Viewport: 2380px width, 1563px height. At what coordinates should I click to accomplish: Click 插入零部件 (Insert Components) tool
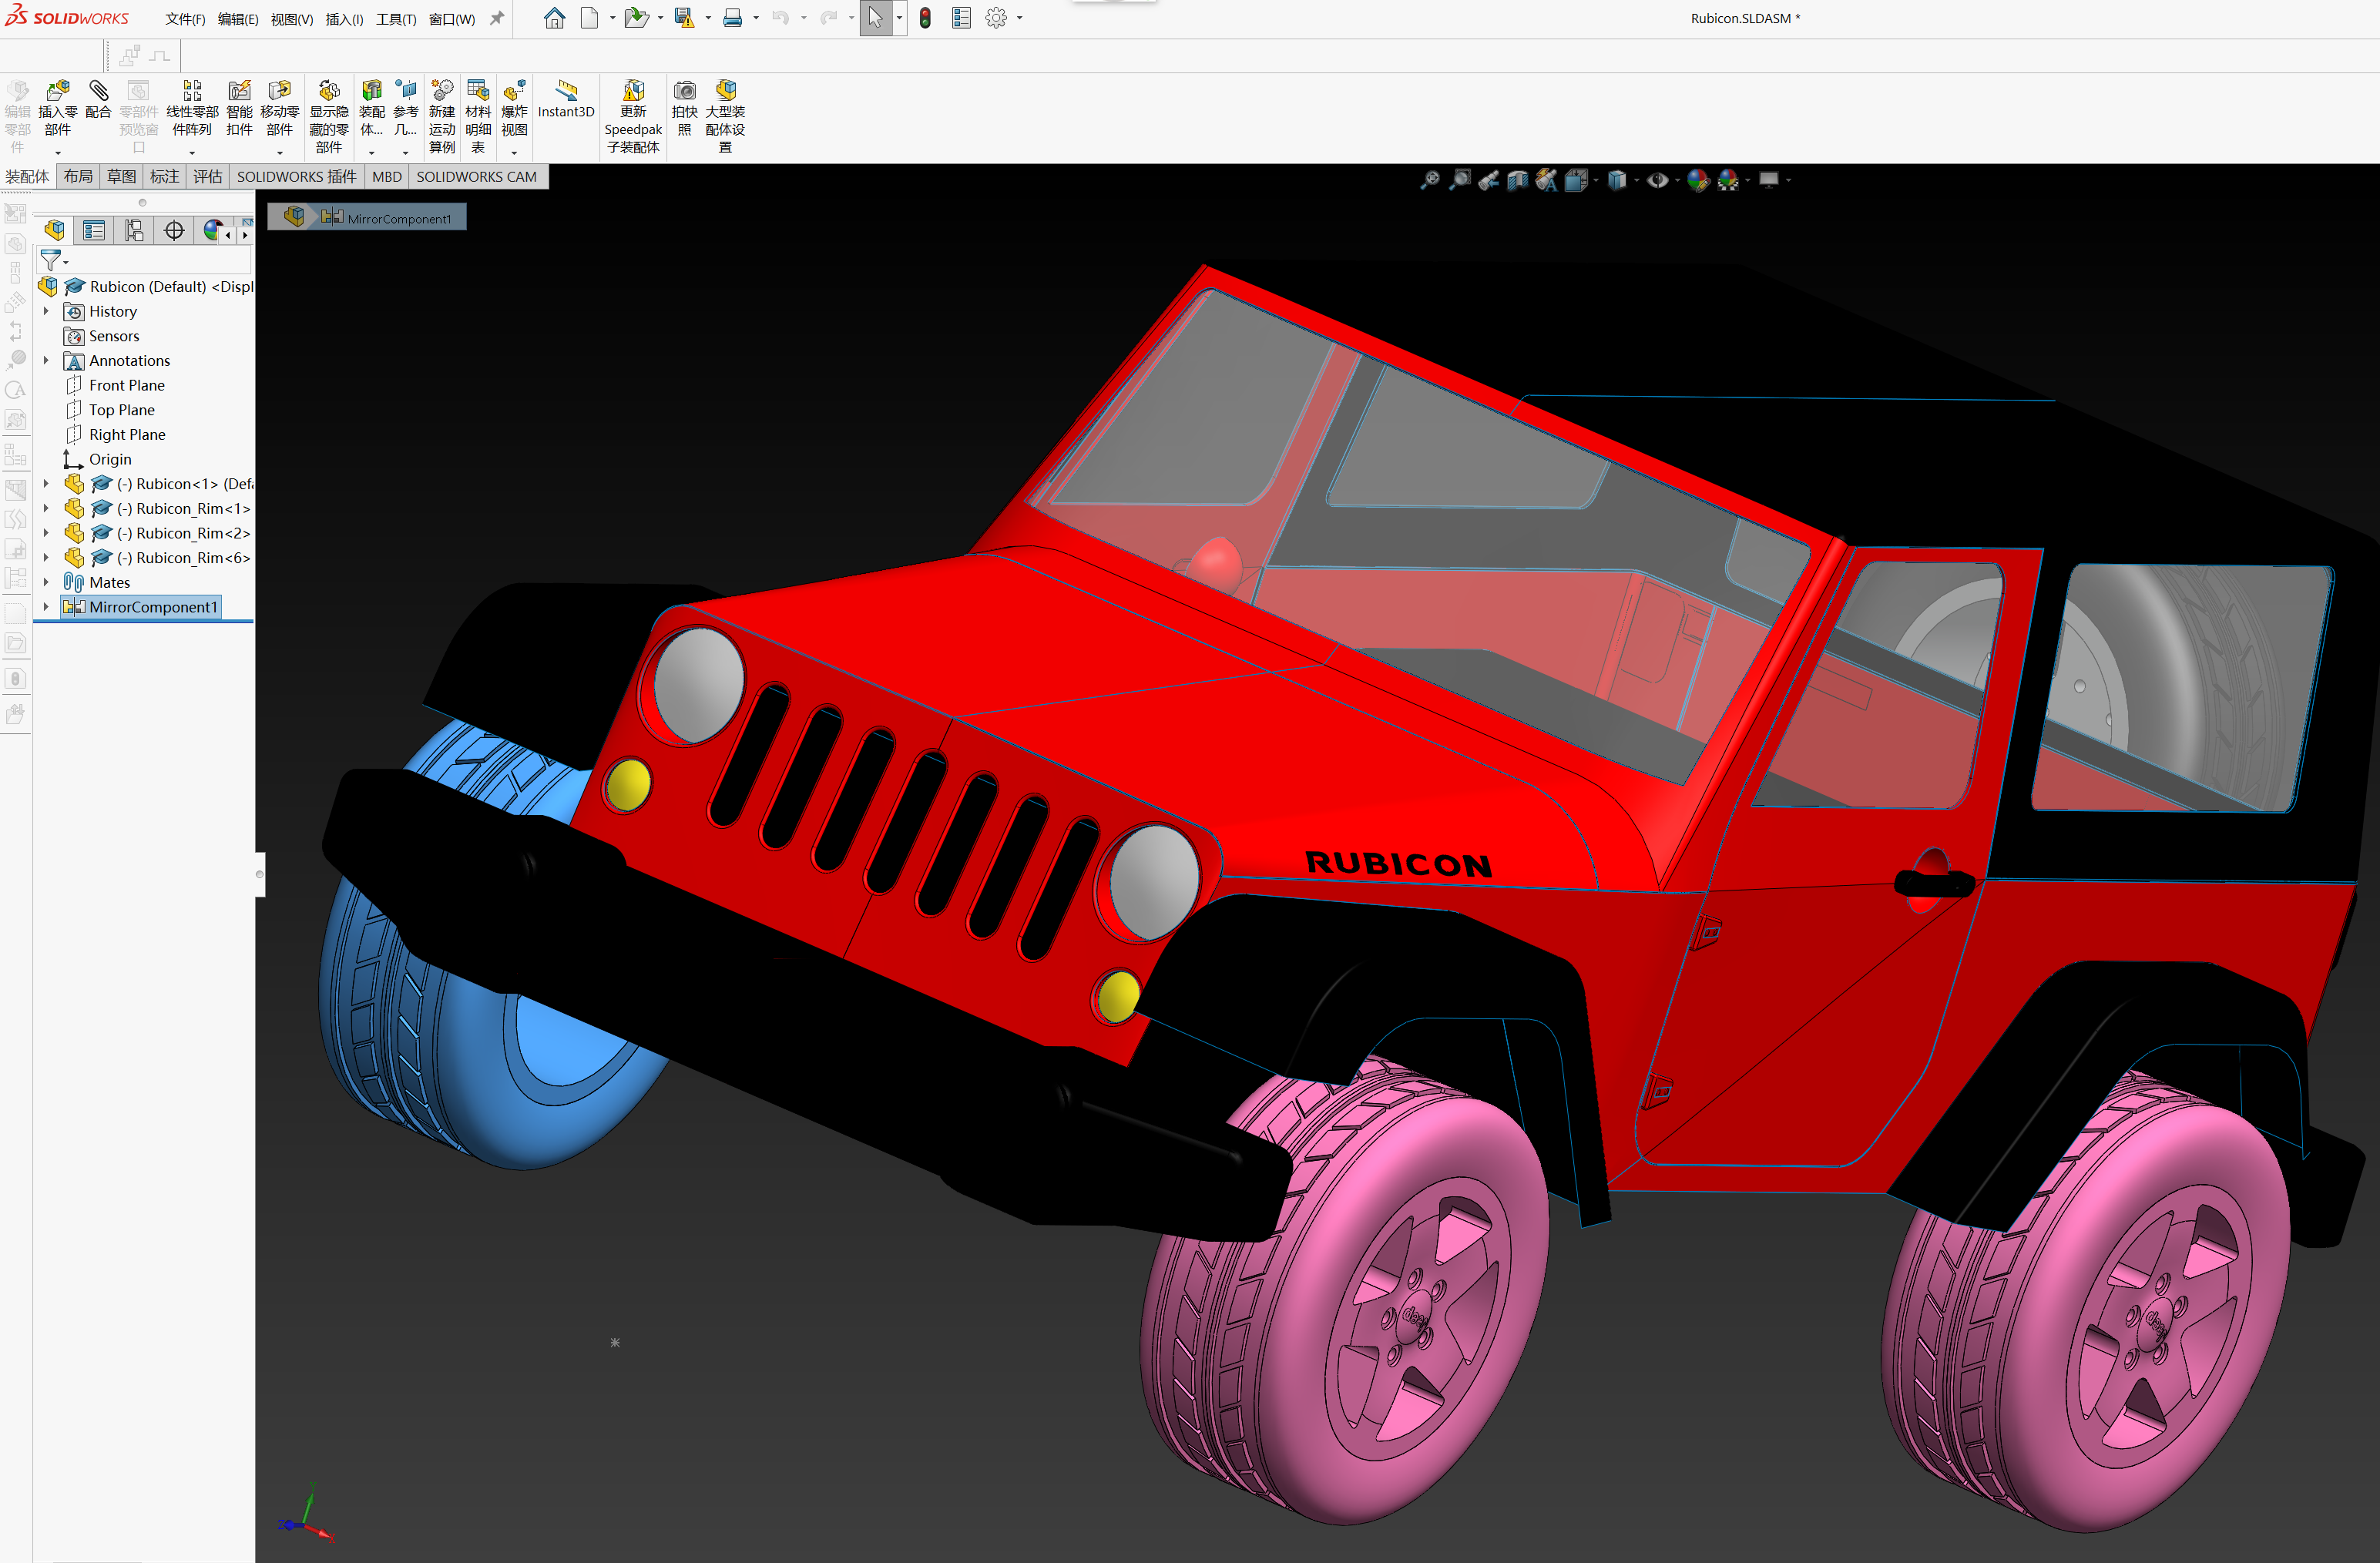click(x=58, y=108)
